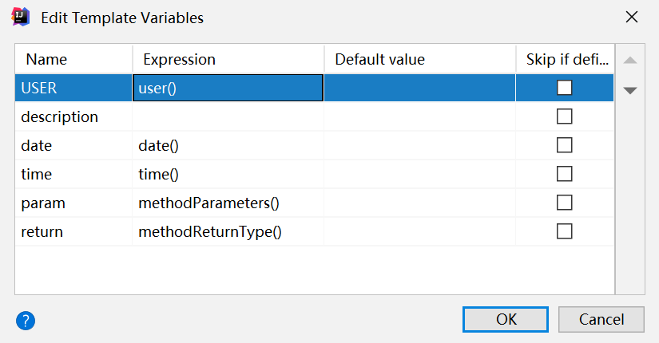Enable skip if defined for description
The image size is (659, 343).
565,116
